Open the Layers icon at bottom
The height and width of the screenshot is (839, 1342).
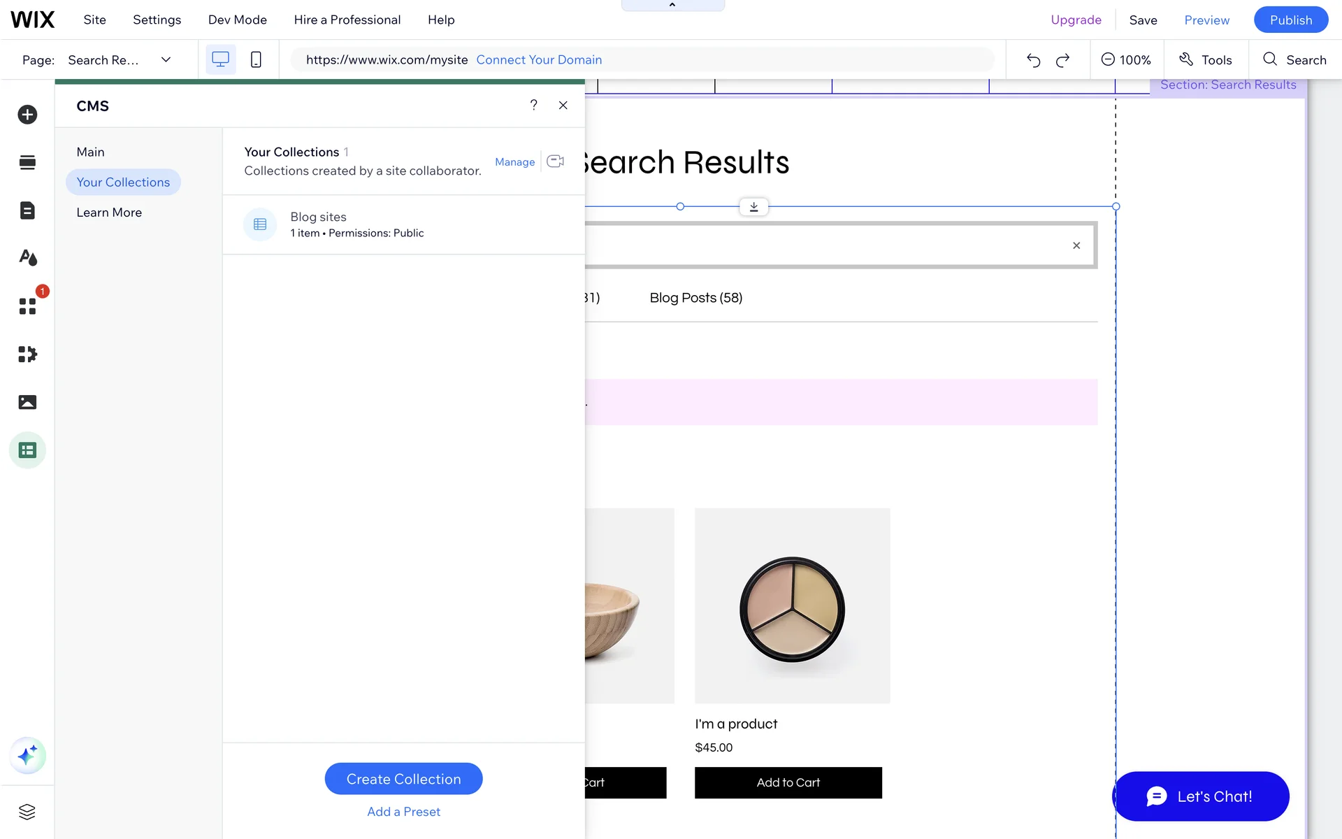(27, 812)
